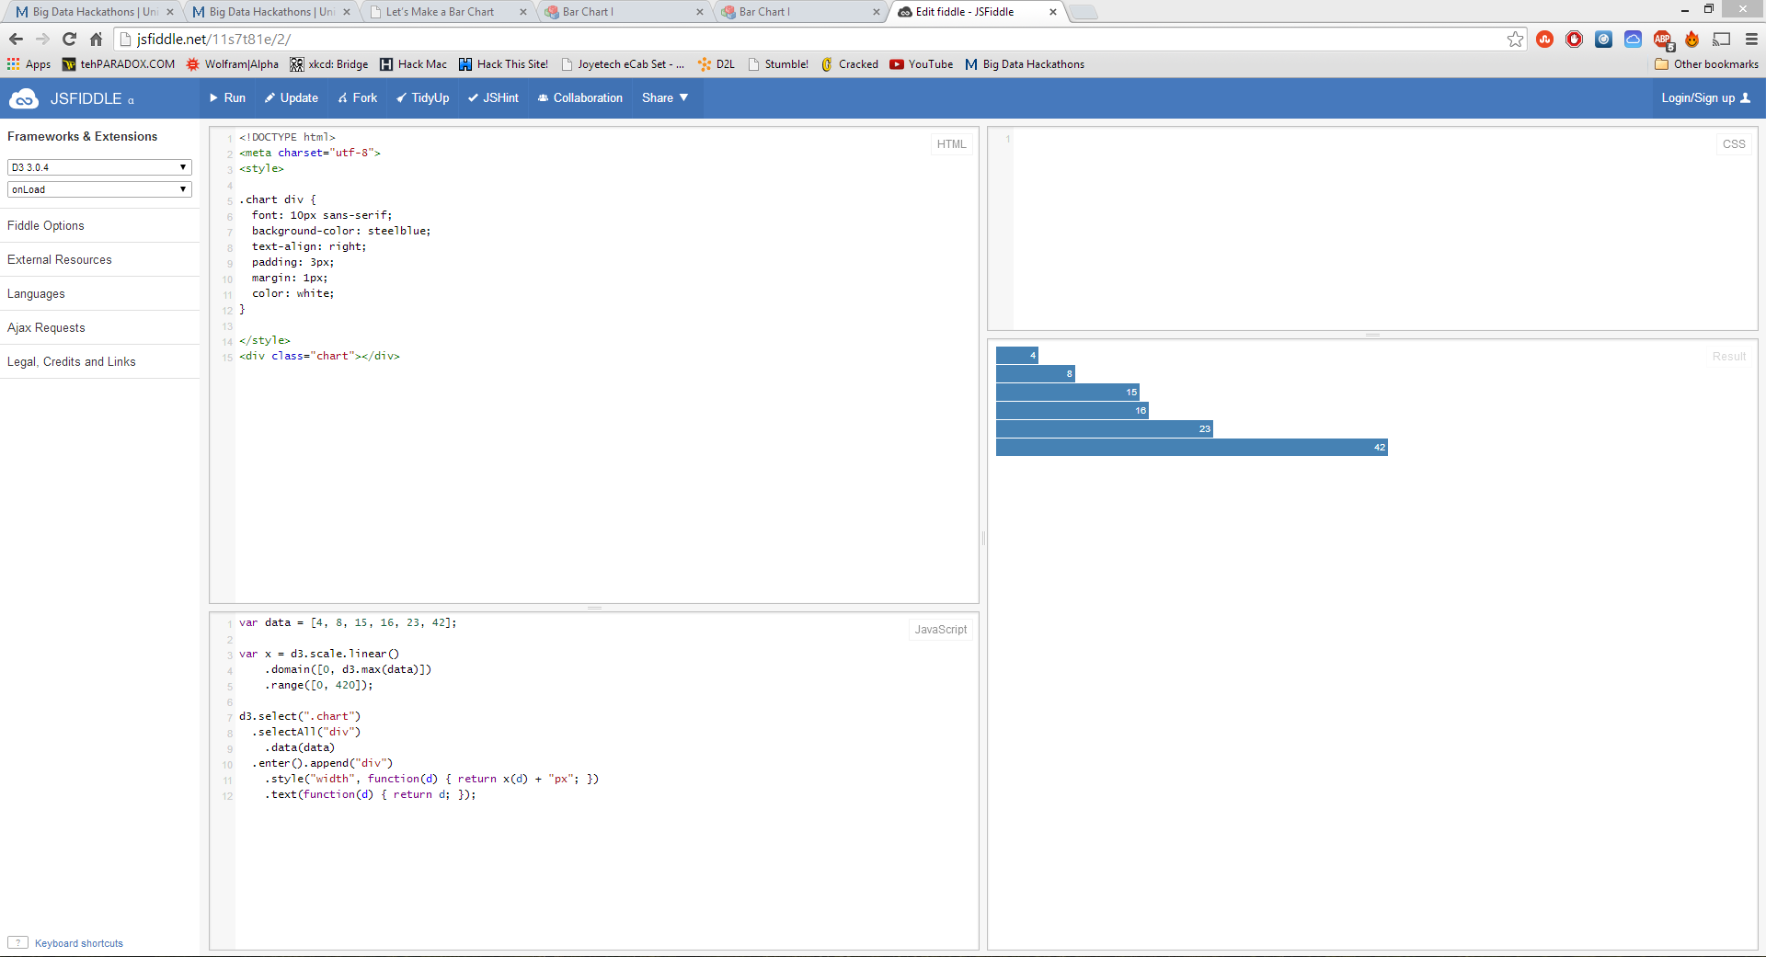Viewport: 1766px width, 957px height.
Task: Click the Adblock Plus extension icon
Action: (1663, 39)
